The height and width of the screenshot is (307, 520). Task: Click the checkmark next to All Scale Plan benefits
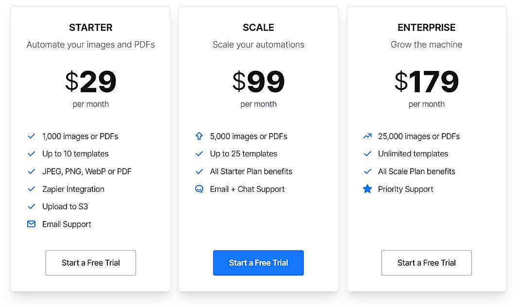click(367, 171)
